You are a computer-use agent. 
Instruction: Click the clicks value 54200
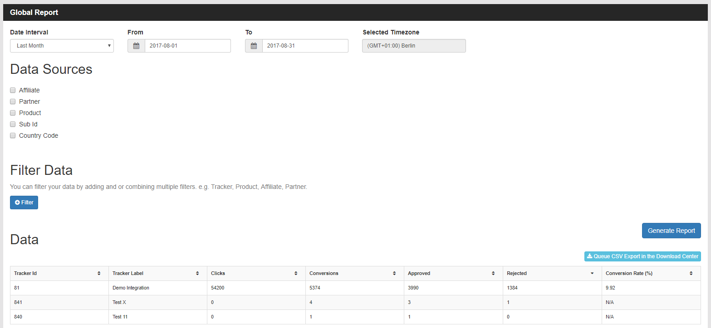click(x=219, y=288)
